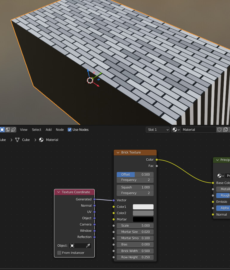Screen dimensions: 230x270
Task: Click the material browse sphere icon
Action: tap(176, 130)
